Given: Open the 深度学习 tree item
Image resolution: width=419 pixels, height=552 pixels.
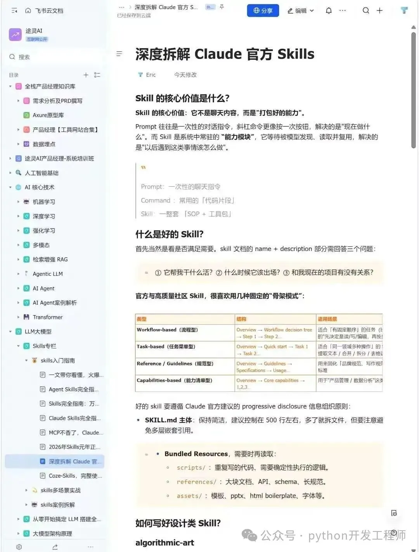Looking at the screenshot, I should tap(44, 216).
